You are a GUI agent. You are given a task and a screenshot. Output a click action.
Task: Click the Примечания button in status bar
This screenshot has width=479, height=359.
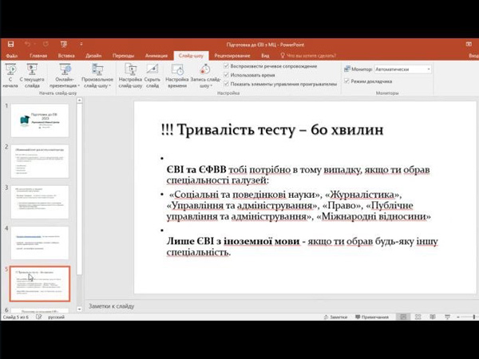[372, 317]
